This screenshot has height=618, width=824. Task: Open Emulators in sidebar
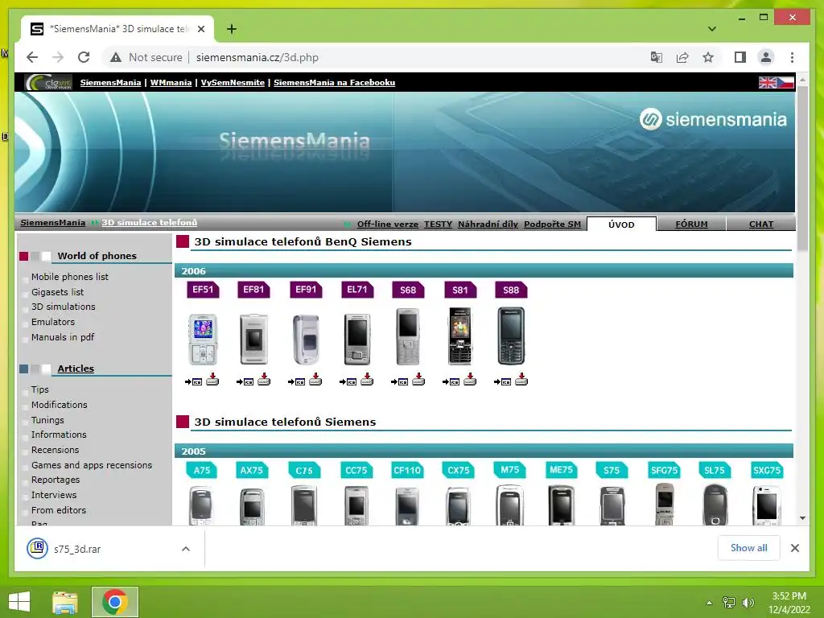(53, 322)
